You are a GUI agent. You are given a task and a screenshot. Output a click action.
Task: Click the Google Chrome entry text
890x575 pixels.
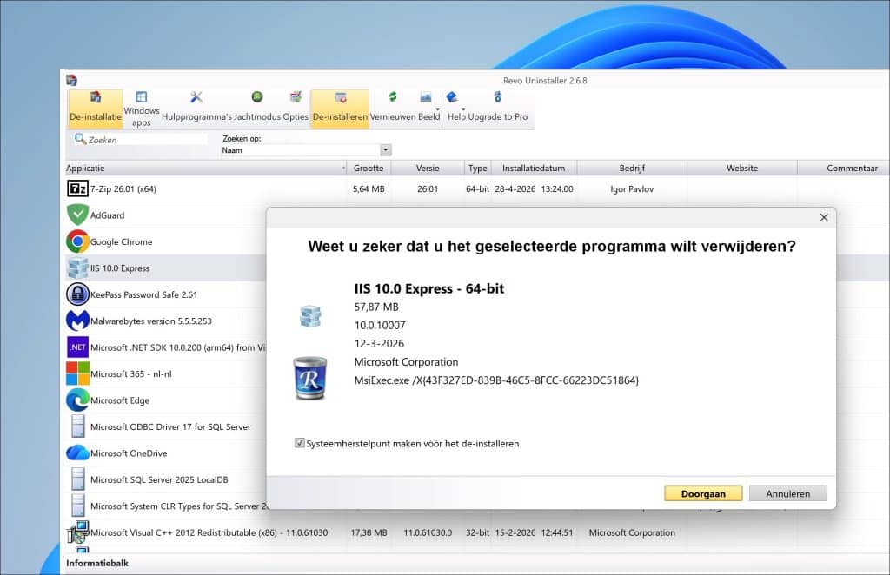point(122,241)
